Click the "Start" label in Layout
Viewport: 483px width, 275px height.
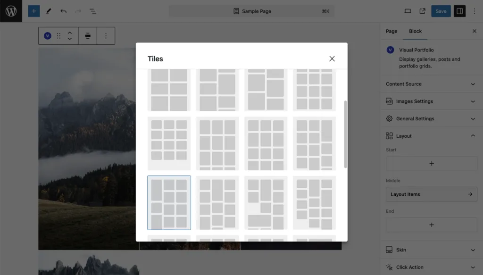(x=391, y=150)
